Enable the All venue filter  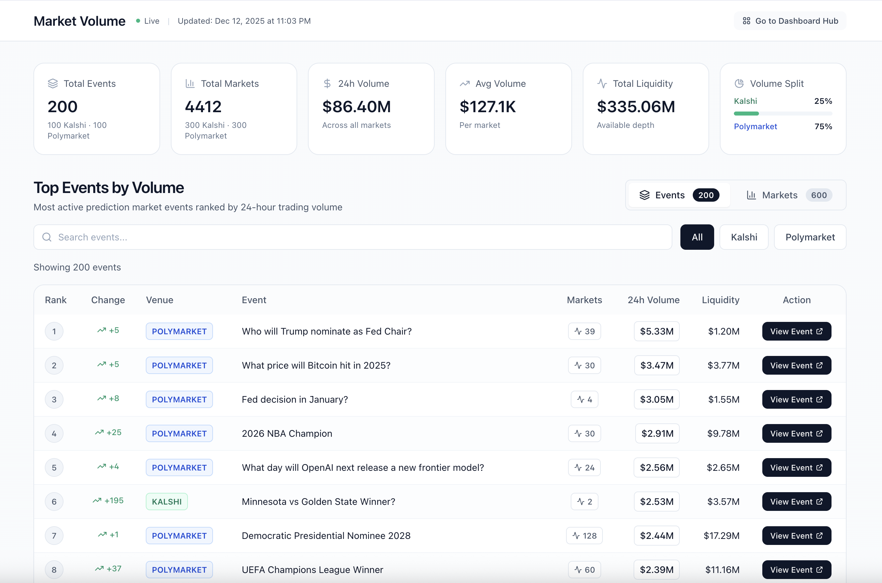(x=697, y=237)
